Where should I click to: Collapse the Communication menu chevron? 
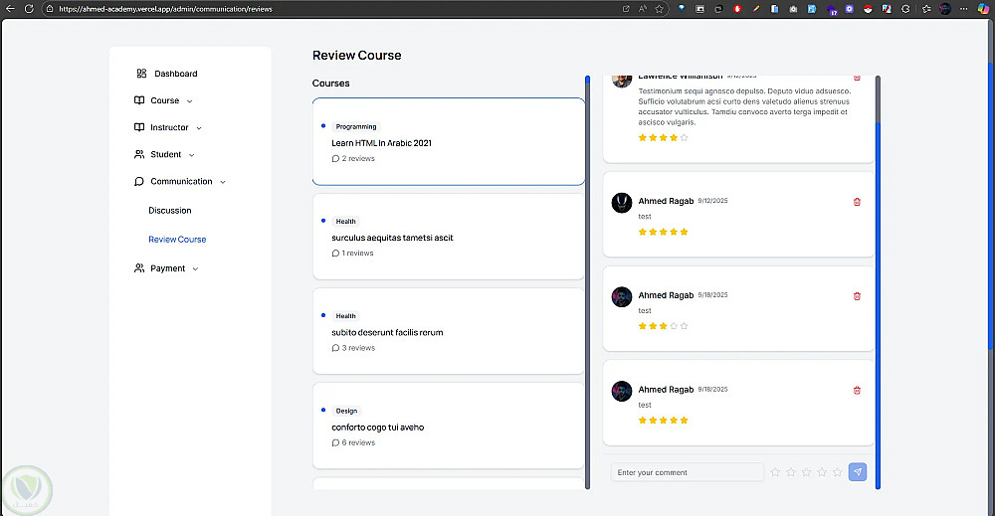tap(223, 182)
